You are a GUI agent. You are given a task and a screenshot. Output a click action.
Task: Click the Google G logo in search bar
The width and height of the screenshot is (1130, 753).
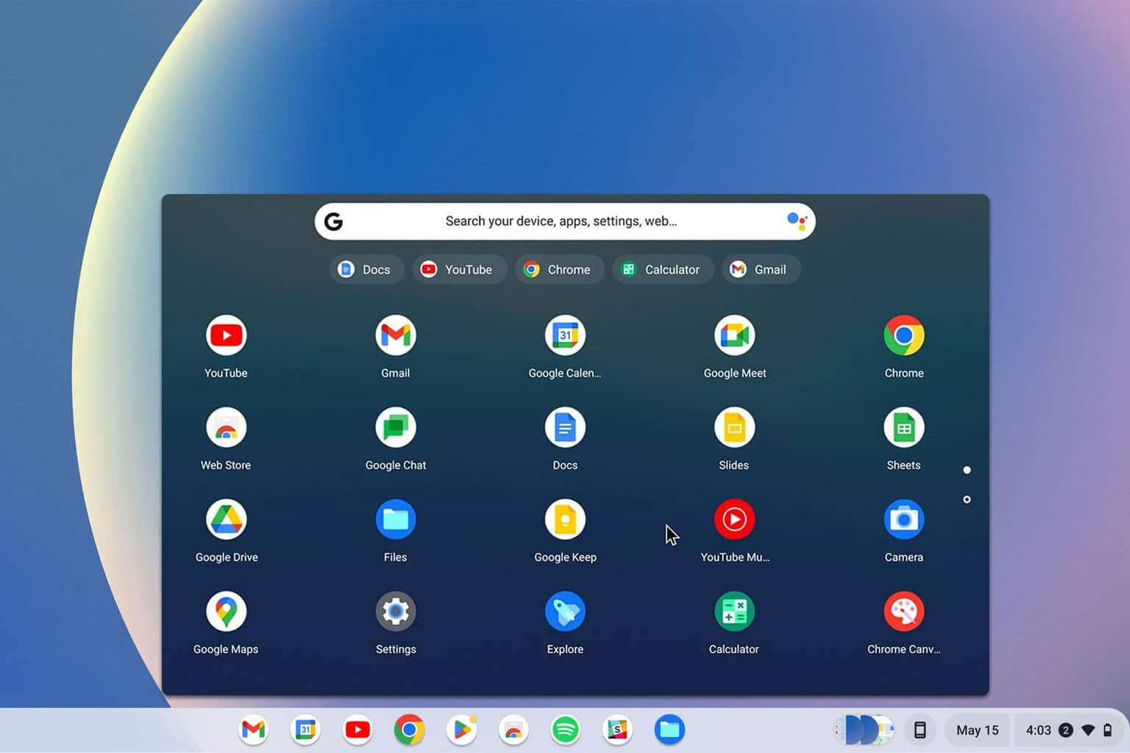333,221
